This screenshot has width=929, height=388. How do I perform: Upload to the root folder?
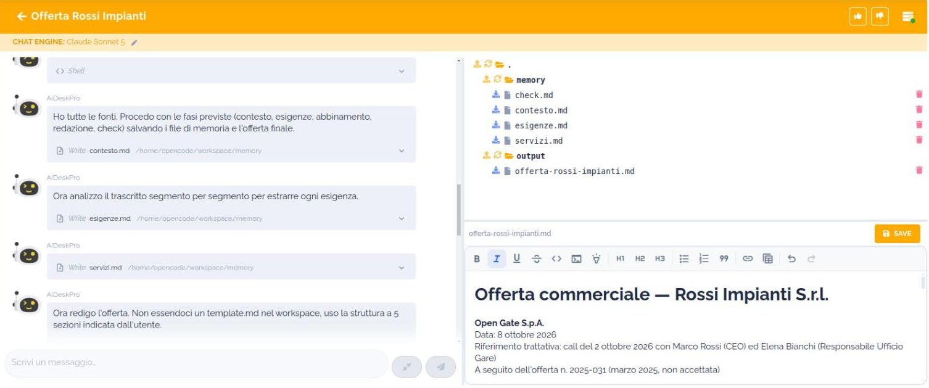[477, 64]
